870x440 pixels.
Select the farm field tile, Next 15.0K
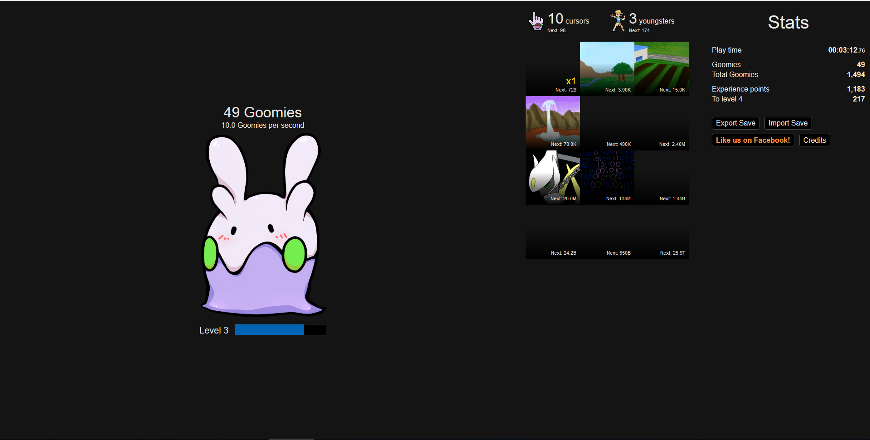click(x=662, y=69)
